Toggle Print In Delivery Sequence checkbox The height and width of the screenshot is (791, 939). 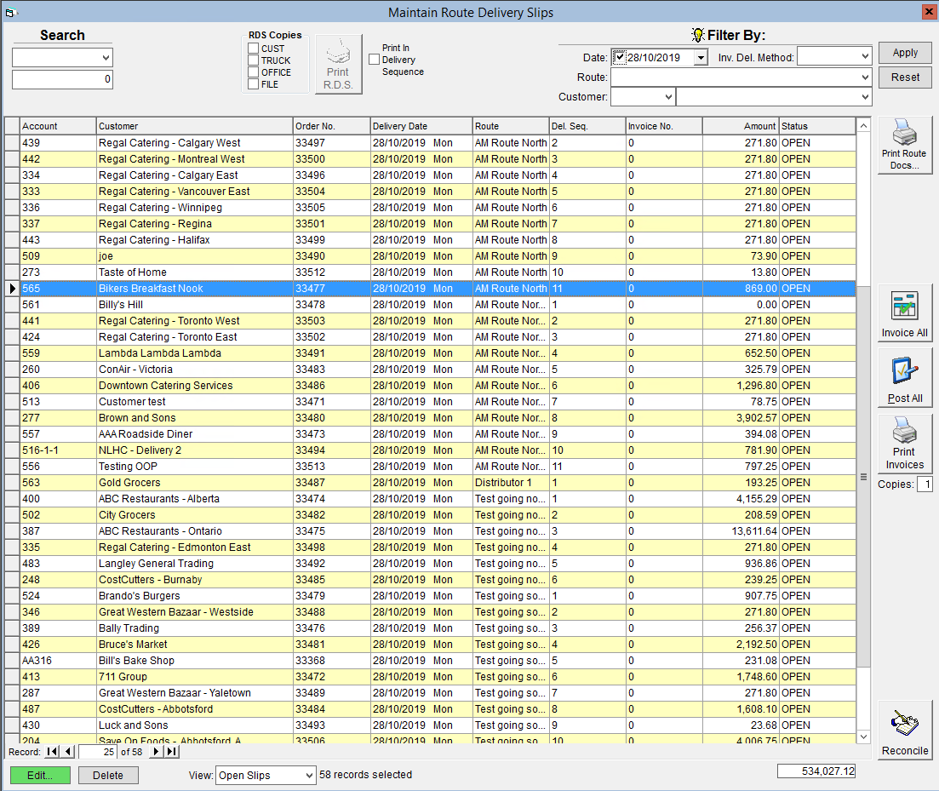375,60
